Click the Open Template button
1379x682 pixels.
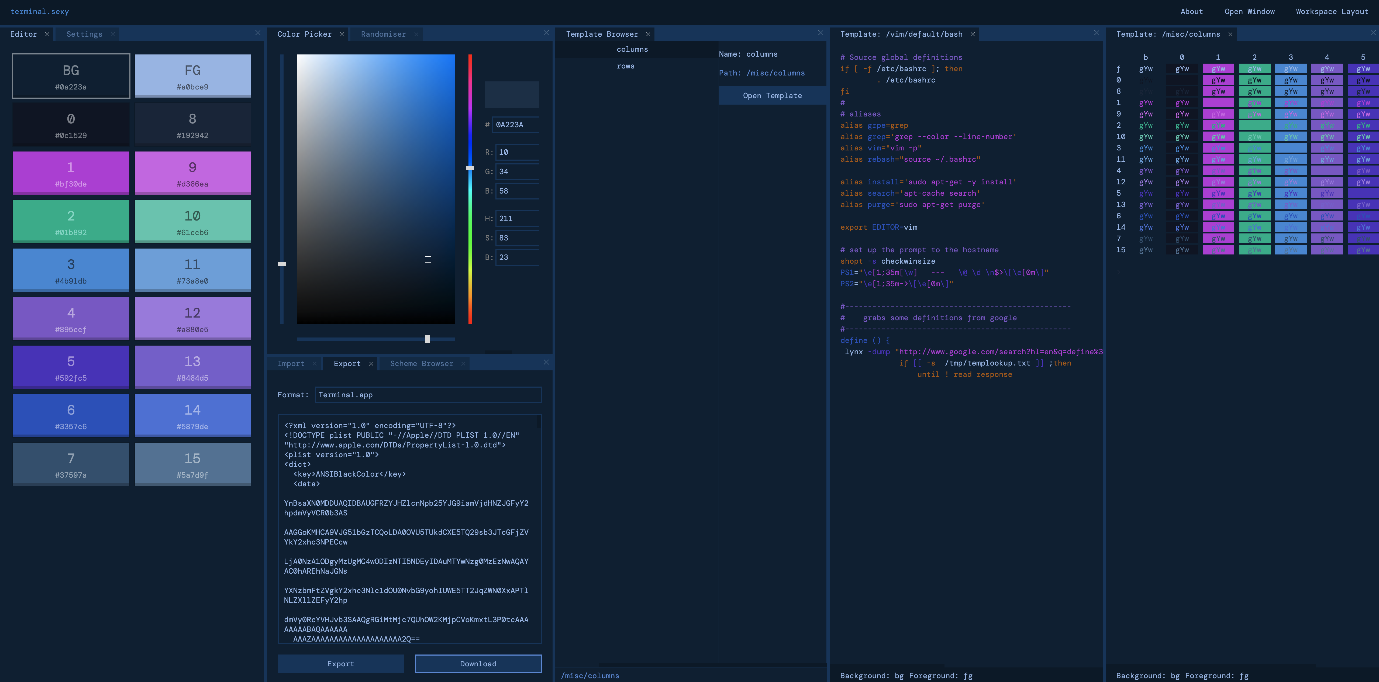tap(772, 96)
